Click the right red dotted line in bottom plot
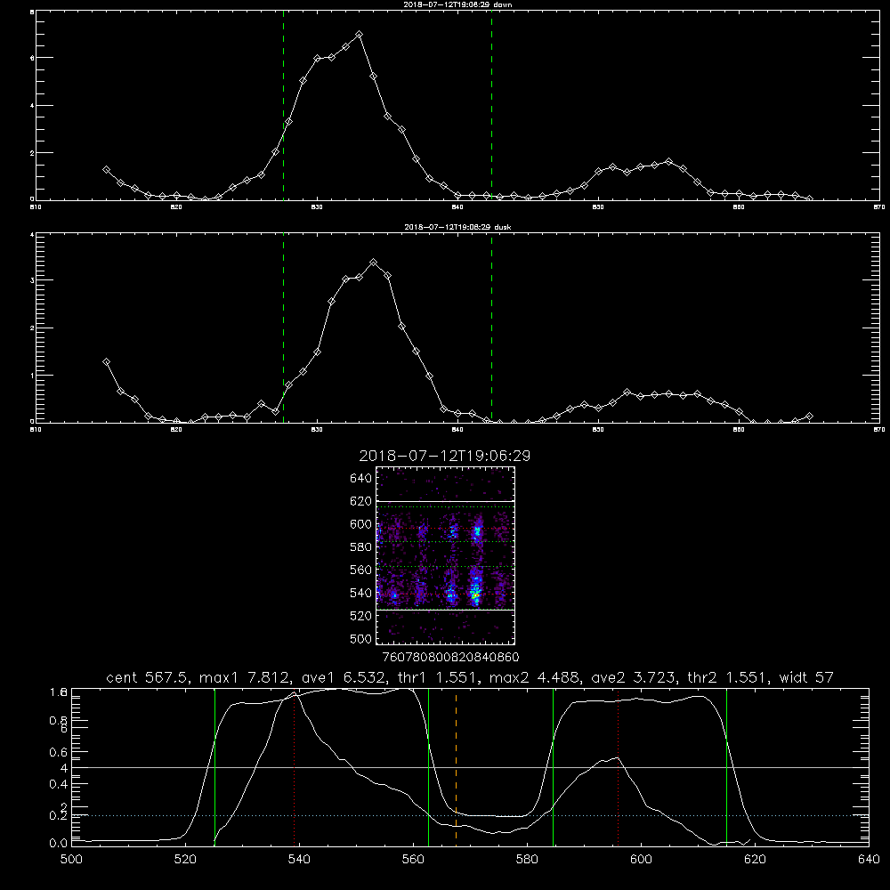 click(618, 767)
